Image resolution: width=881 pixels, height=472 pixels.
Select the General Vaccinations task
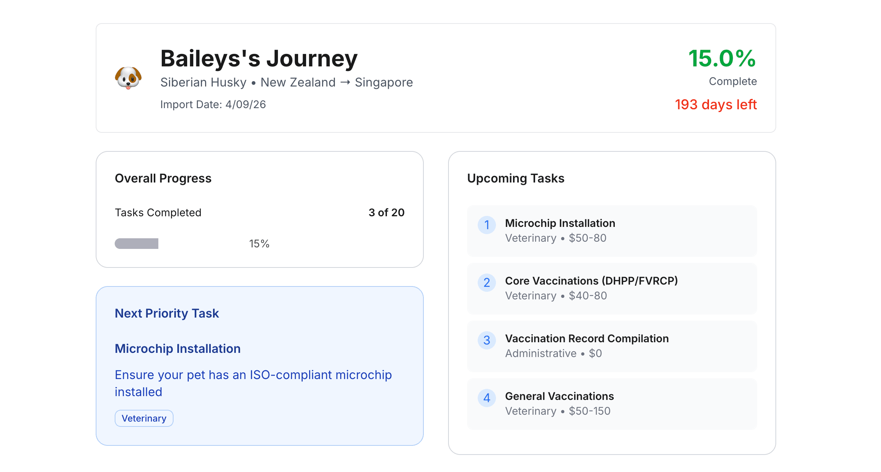[559, 396]
